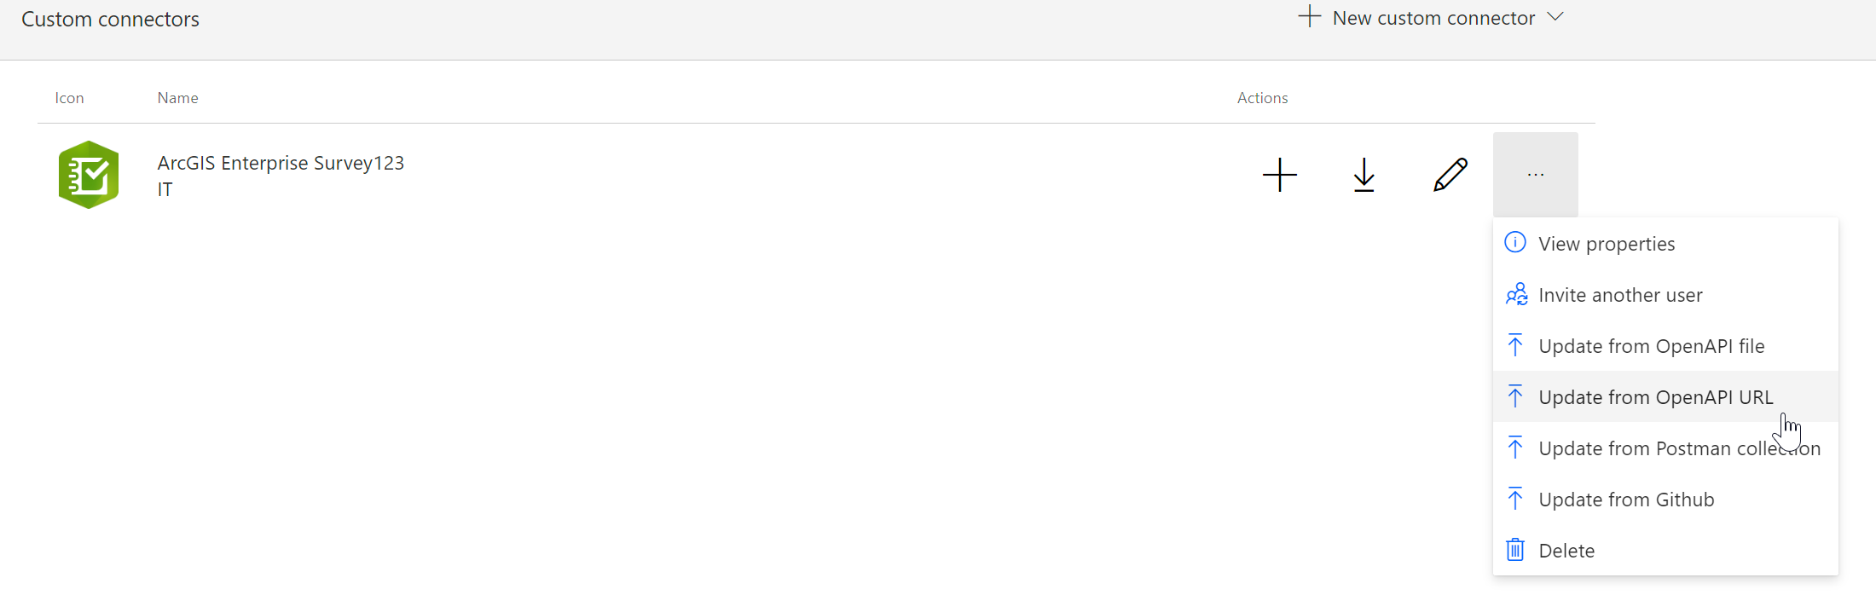Edit connector using the pencil icon
This screenshot has width=1876, height=595.
[x=1450, y=175]
